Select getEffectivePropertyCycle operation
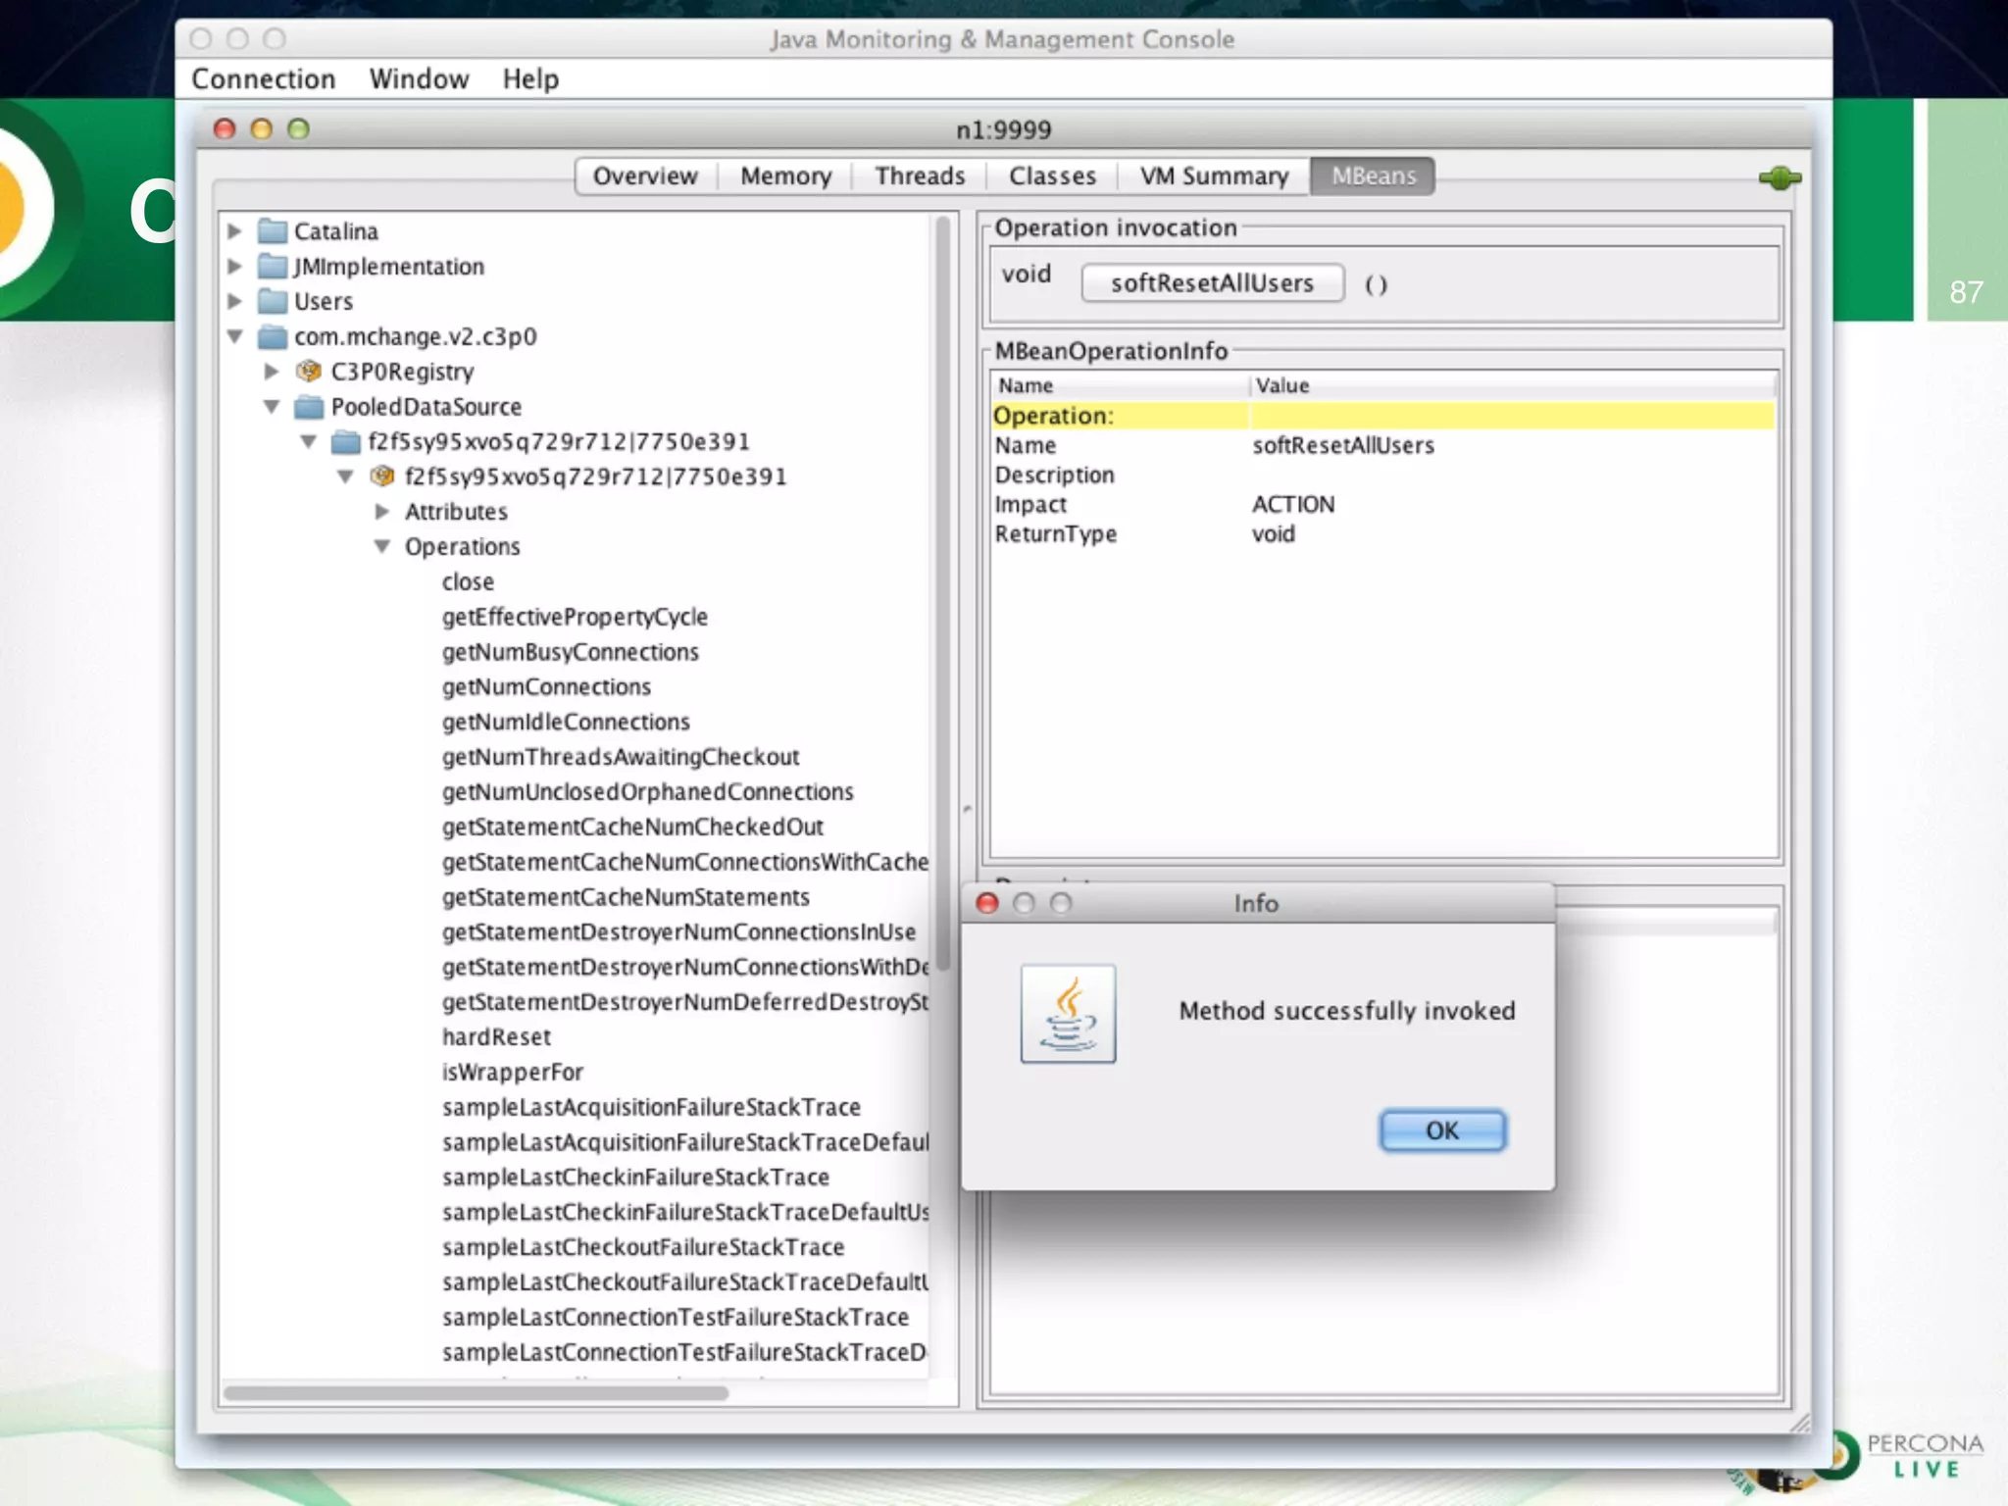The width and height of the screenshot is (2008, 1506). coord(575,618)
